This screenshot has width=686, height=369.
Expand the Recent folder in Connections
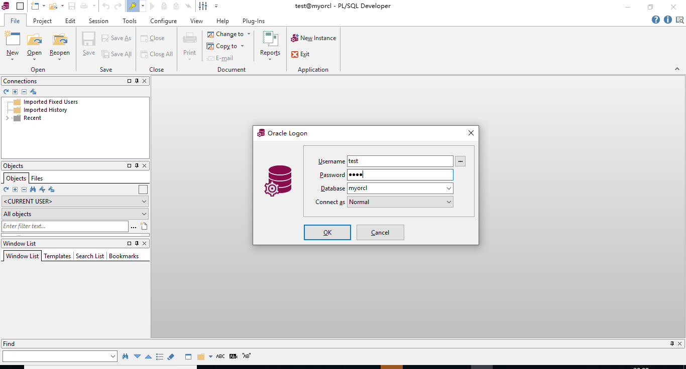click(7, 118)
